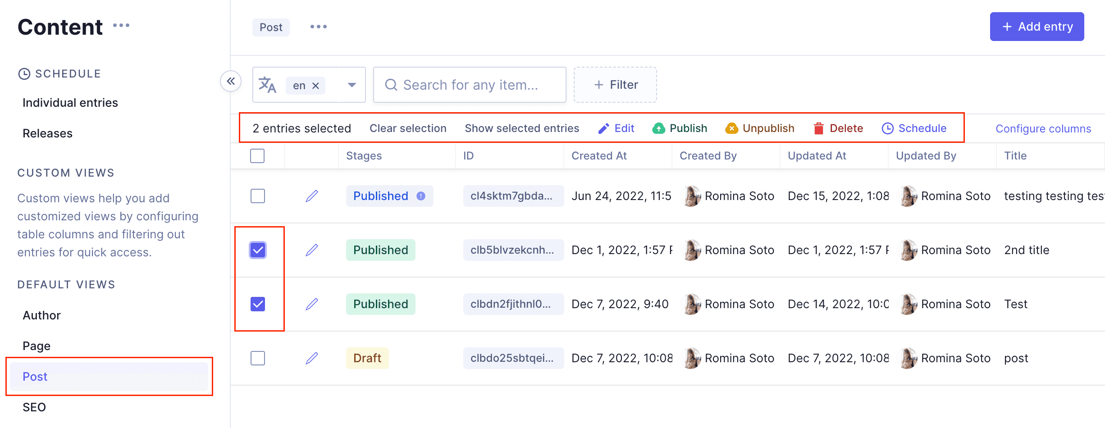Check the Draft entry checkbox
1105x428 pixels.
[x=257, y=358]
